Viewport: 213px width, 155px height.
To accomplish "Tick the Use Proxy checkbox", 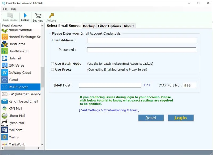I will tap(53, 70).
